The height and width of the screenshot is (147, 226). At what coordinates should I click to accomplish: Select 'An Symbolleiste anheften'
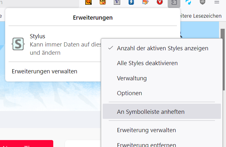151,112
